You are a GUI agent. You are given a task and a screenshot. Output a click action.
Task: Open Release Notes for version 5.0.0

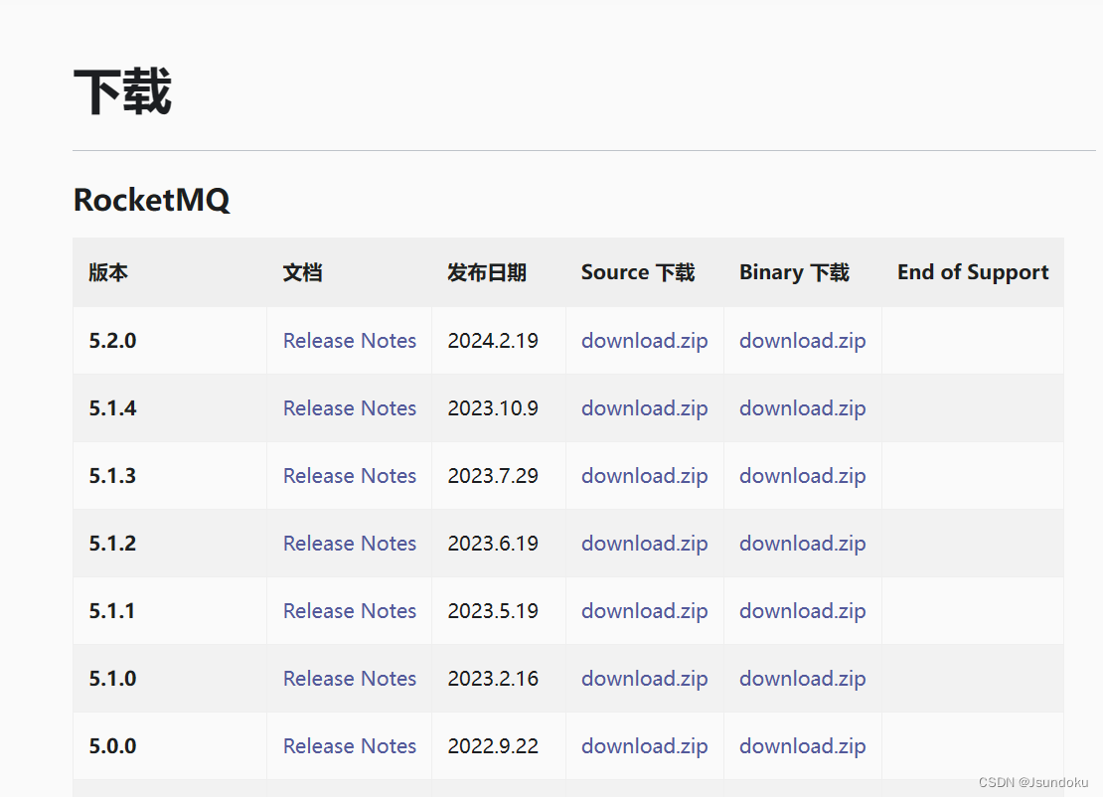click(x=350, y=745)
